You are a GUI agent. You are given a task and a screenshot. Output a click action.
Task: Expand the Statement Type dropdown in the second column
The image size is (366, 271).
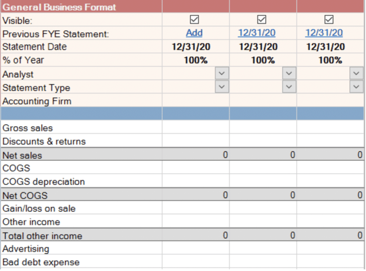click(289, 87)
